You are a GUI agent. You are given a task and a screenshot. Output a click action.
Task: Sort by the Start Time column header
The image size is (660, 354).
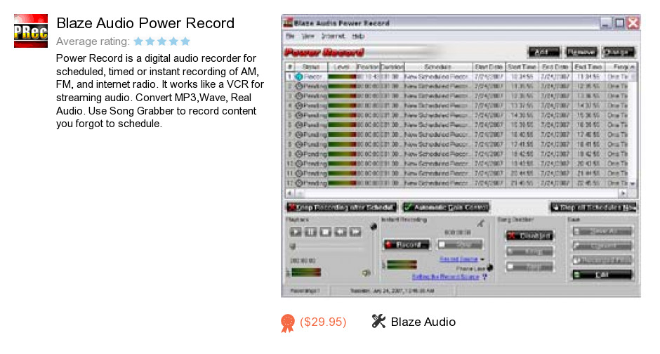pos(522,67)
